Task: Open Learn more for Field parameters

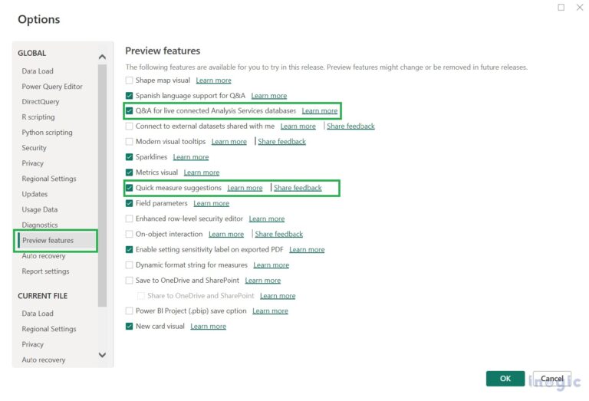Action: 211,203
